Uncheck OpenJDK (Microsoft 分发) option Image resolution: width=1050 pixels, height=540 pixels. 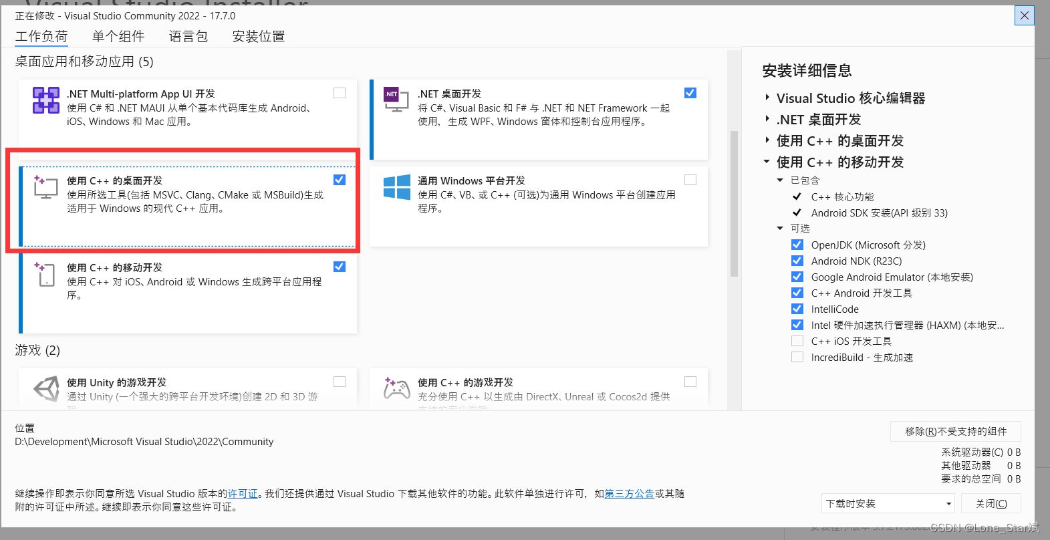click(797, 245)
